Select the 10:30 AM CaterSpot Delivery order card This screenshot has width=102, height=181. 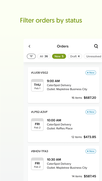pos(63,163)
